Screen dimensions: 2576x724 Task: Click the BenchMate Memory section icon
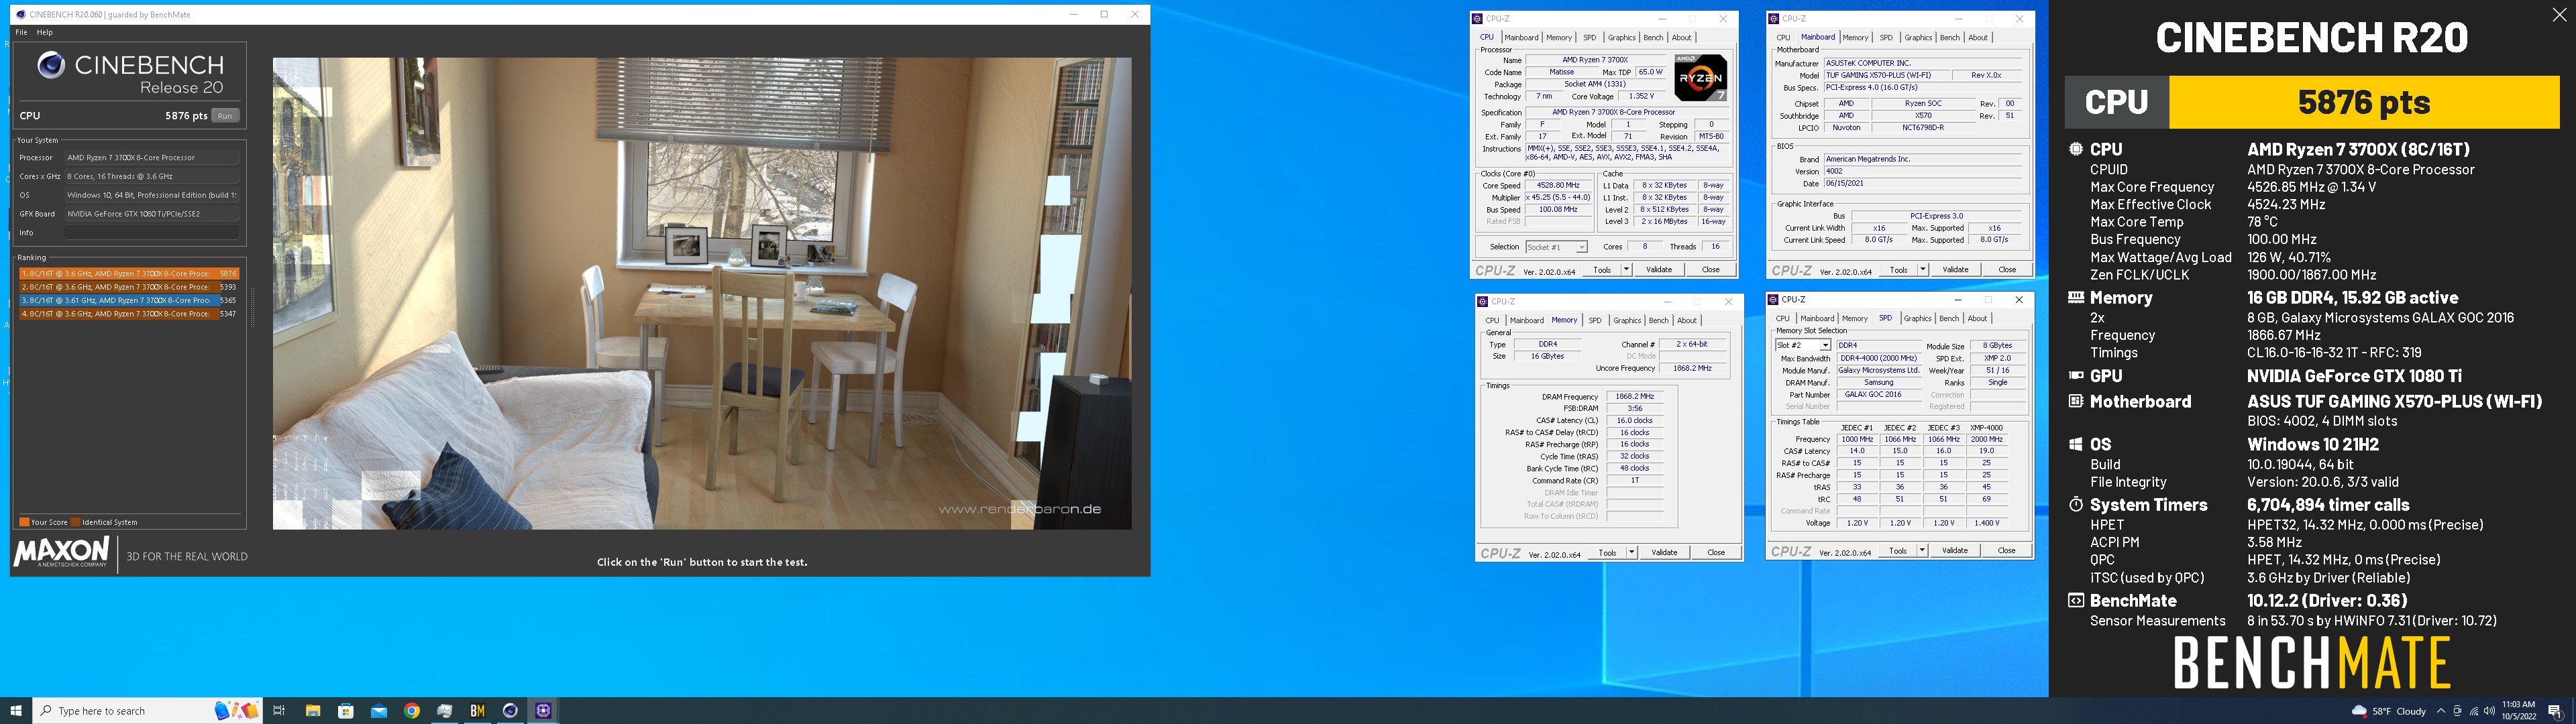[x=2076, y=297]
